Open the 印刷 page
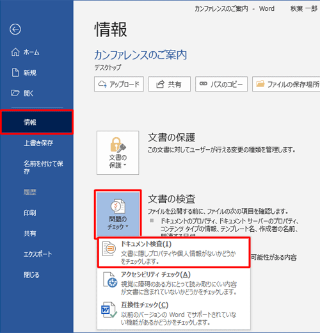 tap(36, 213)
